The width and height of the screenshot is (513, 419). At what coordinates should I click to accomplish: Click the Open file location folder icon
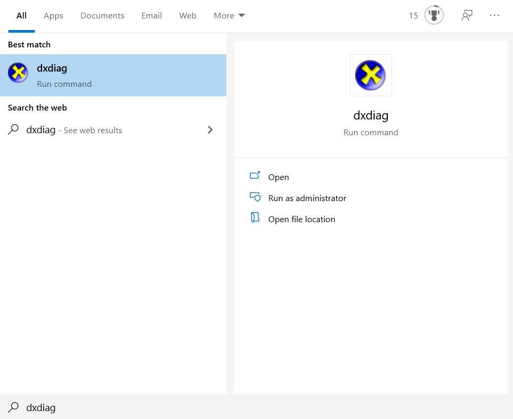coord(255,217)
